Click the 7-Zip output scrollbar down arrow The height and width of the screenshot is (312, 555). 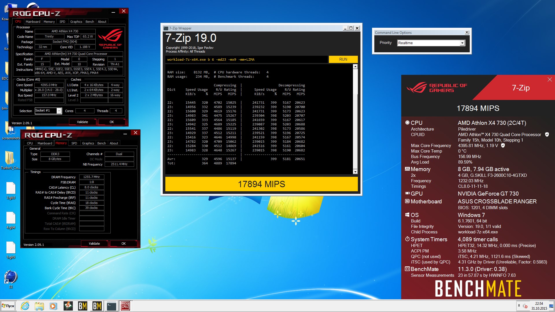click(355, 172)
